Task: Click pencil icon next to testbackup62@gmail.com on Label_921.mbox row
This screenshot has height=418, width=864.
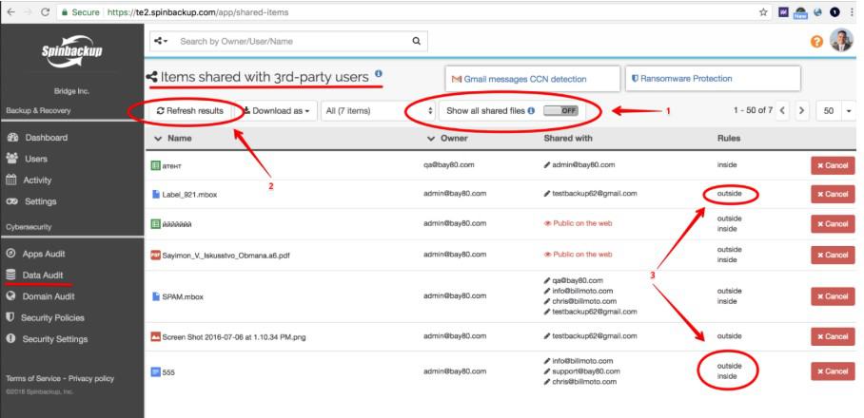Action: 546,194
